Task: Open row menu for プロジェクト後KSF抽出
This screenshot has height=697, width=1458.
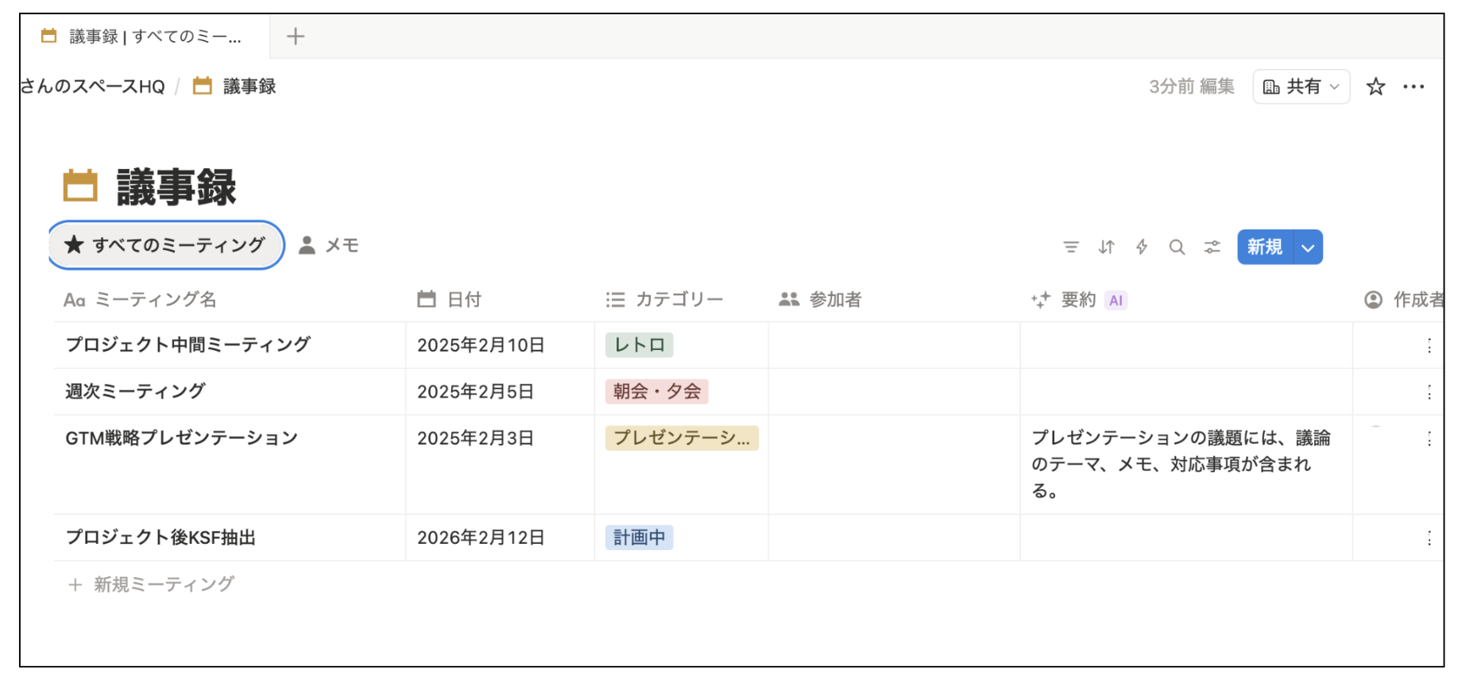Action: [x=1429, y=538]
